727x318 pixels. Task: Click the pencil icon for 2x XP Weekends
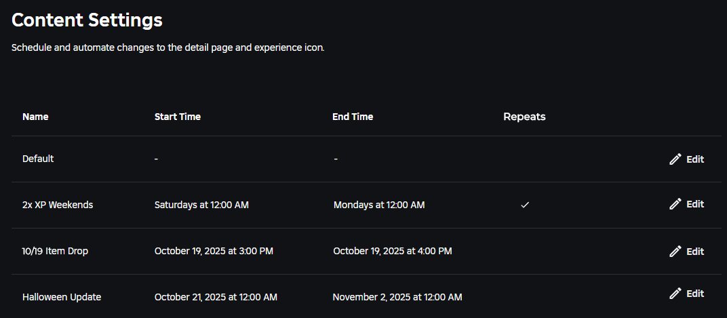(675, 204)
